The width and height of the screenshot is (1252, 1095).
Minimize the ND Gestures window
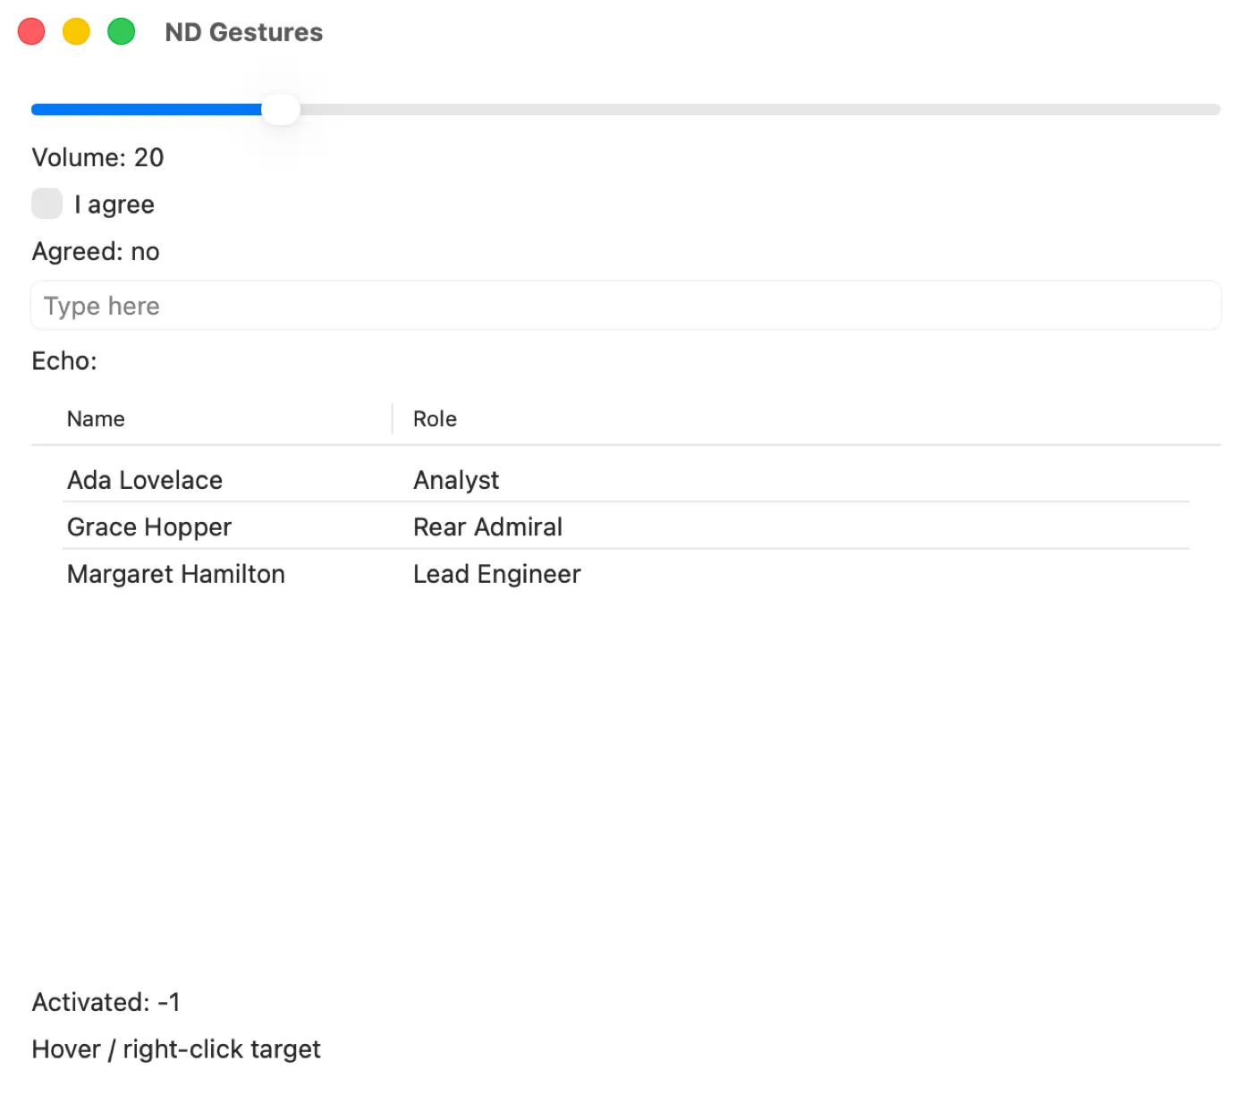76,31
